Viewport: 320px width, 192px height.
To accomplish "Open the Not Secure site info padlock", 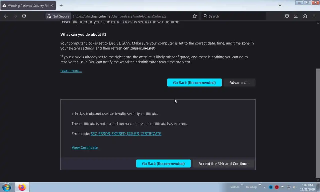I will pos(58,16).
